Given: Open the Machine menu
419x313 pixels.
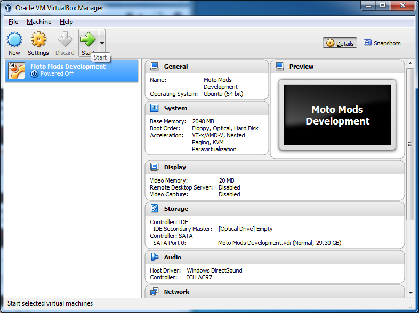Looking at the screenshot, I should tap(39, 22).
